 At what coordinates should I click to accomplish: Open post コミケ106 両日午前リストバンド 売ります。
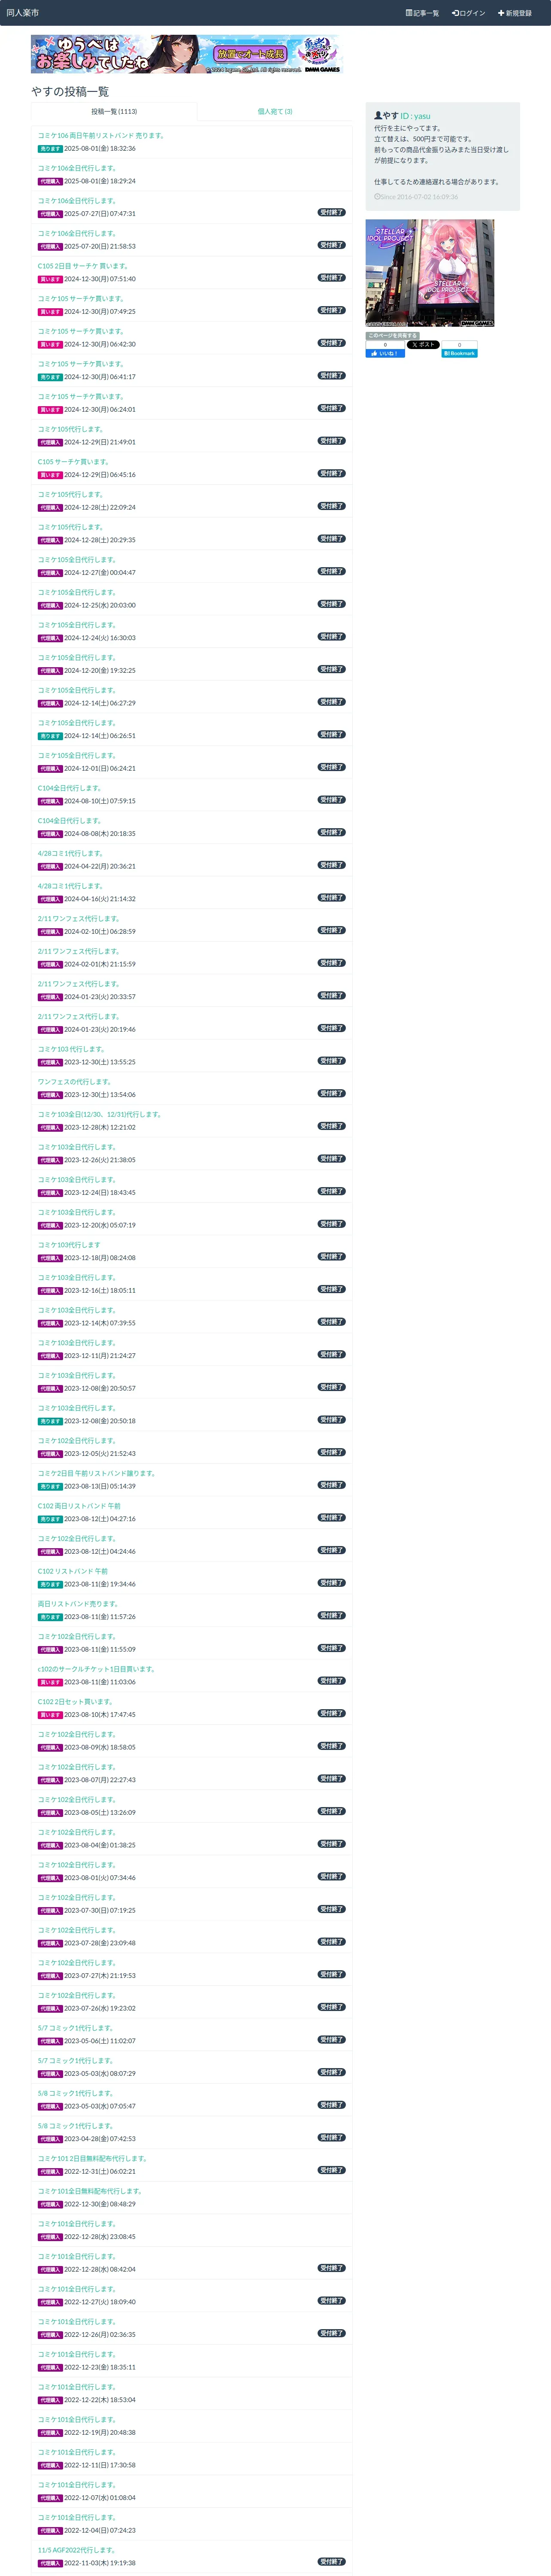point(101,135)
